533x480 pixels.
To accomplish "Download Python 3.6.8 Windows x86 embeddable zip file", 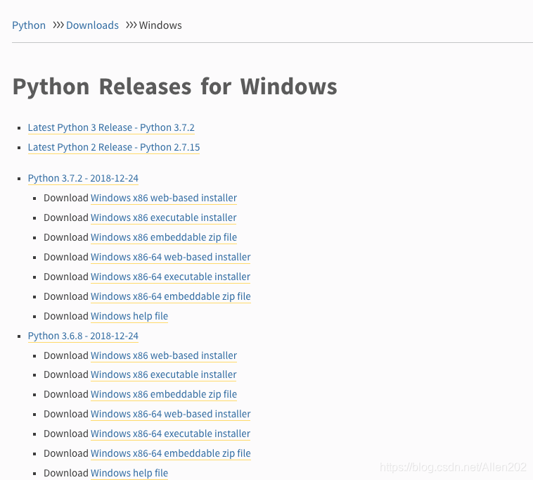I will pos(164,394).
